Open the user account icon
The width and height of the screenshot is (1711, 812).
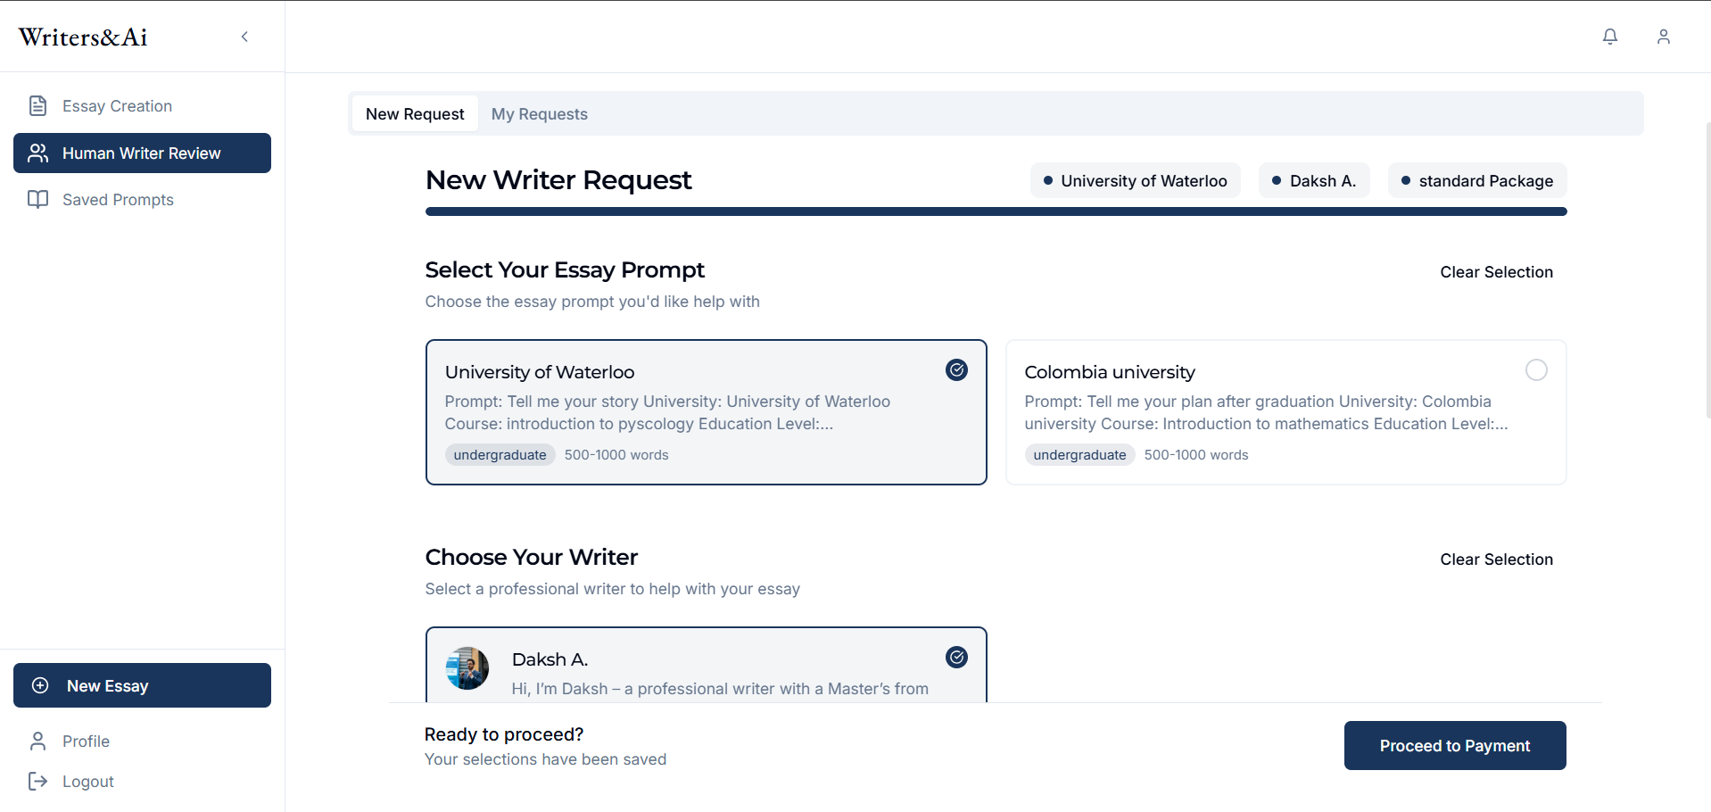[x=1664, y=37]
